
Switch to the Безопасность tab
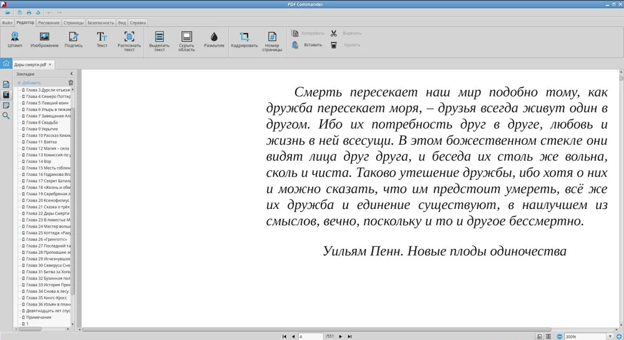[x=100, y=22]
